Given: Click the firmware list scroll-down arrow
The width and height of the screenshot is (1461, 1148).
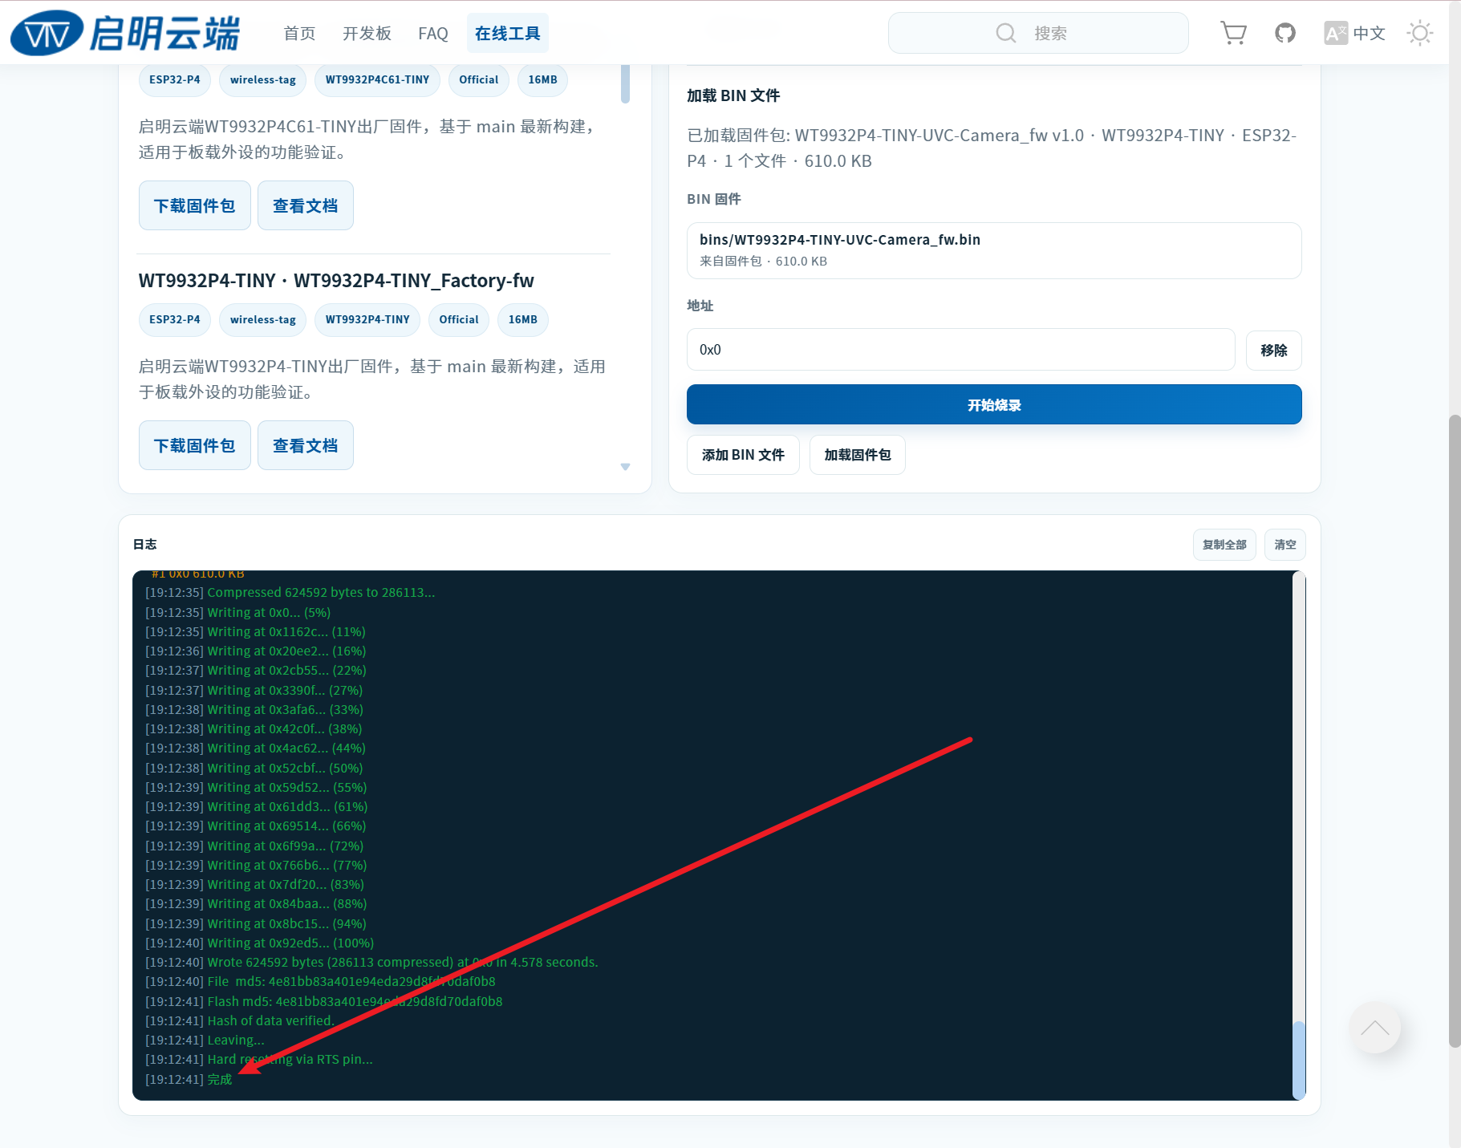Looking at the screenshot, I should click(x=625, y=467).
